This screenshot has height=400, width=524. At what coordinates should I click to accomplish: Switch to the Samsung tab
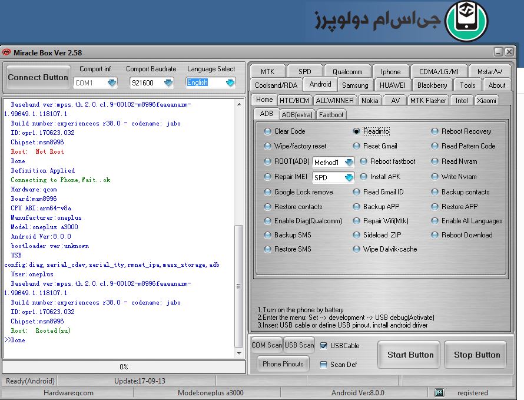click(355, 85)
